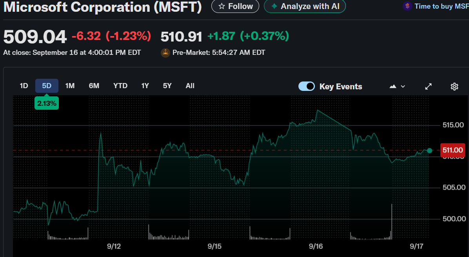Click the +1.87 (+0.37%) change text

click(248, 36)
